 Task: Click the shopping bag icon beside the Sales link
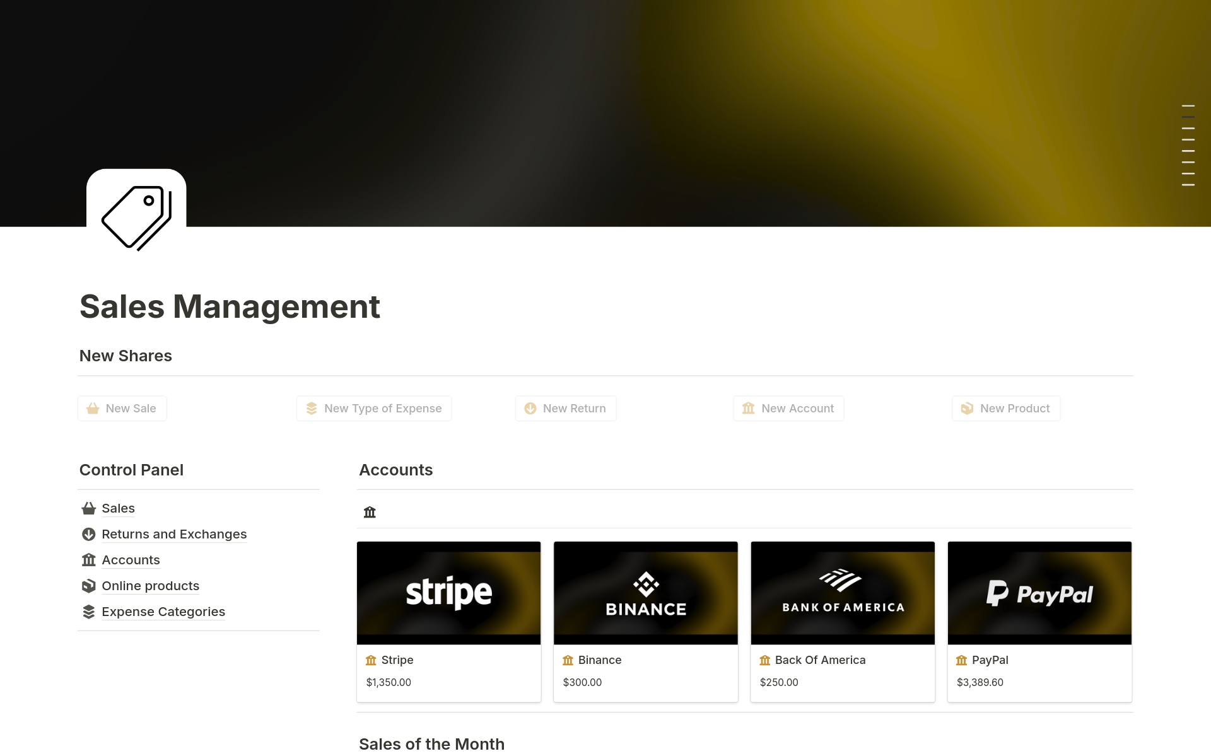click(88, 508)
